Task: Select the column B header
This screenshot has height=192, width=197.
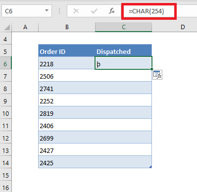Action: tap(67, 27)
